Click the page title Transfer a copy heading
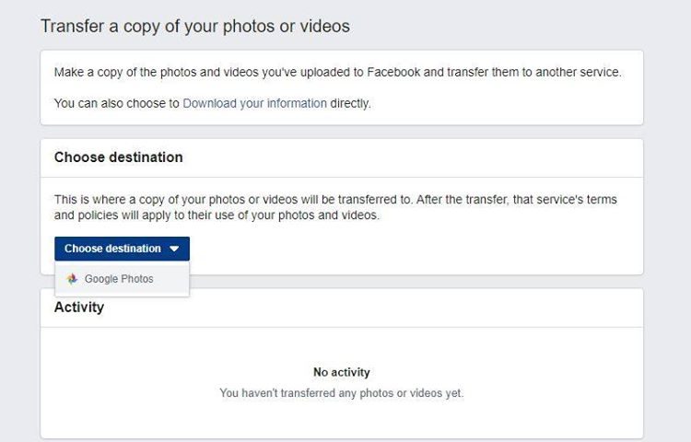The width and height of the screenshot is (691, 442). (x=195, y=26)
